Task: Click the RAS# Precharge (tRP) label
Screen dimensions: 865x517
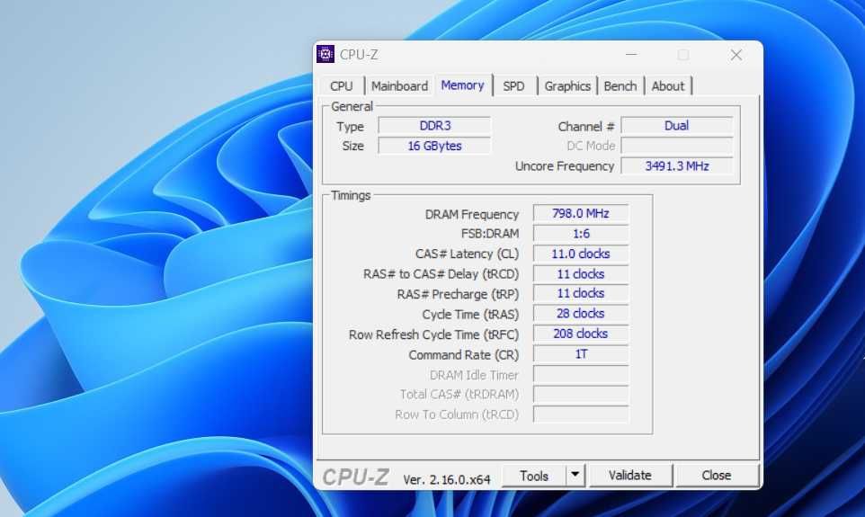Action: [458, 295]
